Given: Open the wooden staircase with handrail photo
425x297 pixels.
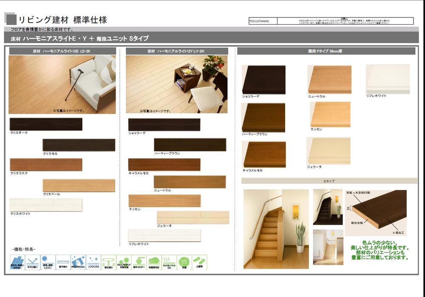Looking at the screenshot, I should coord(276,229).
